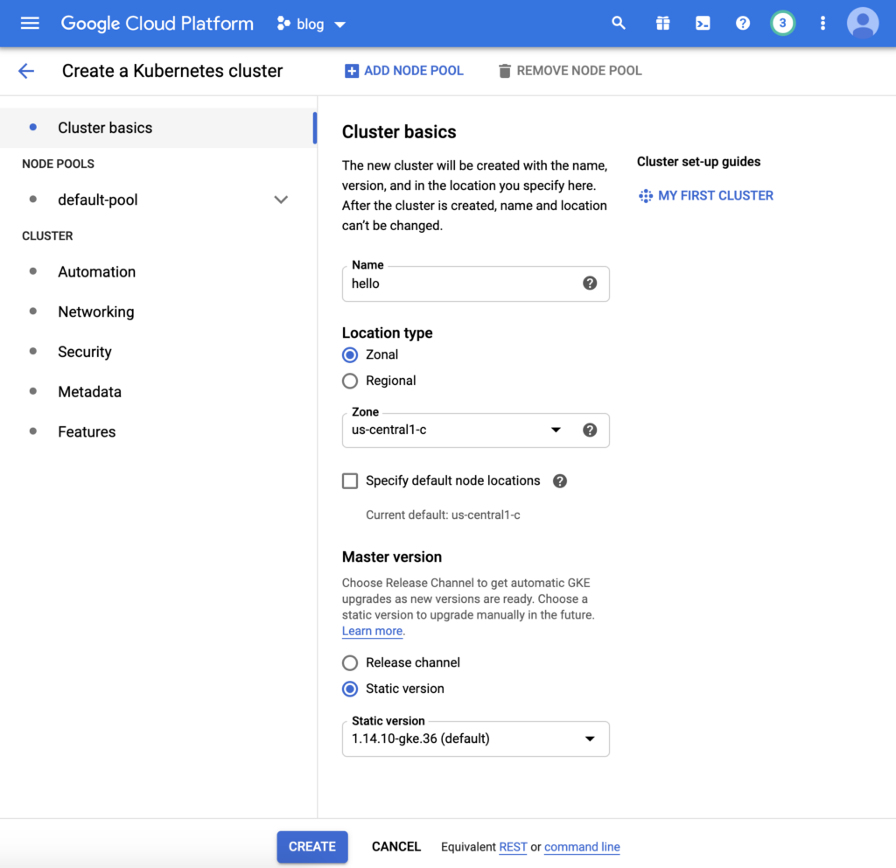Open the gift free trial icon
The image size is (896, 868).
tap(663, 24)
